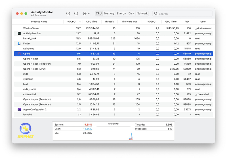Sort by % GPU column header
This screenshot has height=159, width=227.
tap(152, 22)
